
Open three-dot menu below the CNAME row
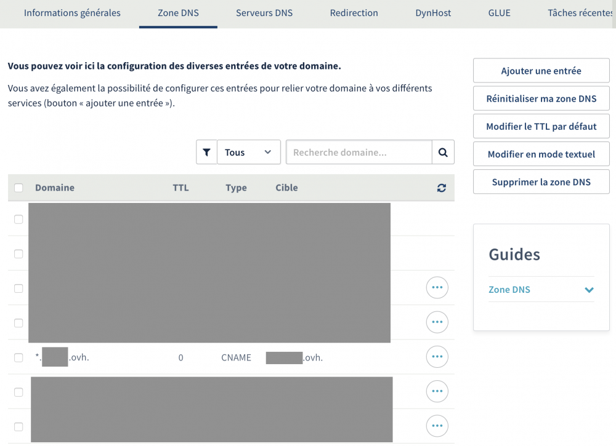click(437, 391)
